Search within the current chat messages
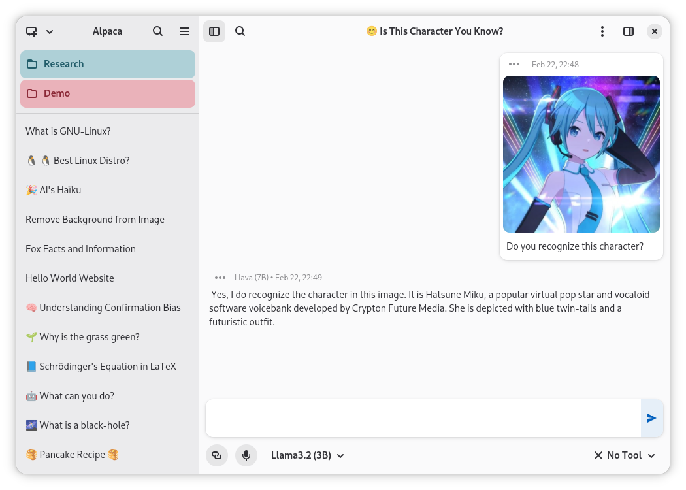Viewport: 686px width, 490px height. point(240,31)
